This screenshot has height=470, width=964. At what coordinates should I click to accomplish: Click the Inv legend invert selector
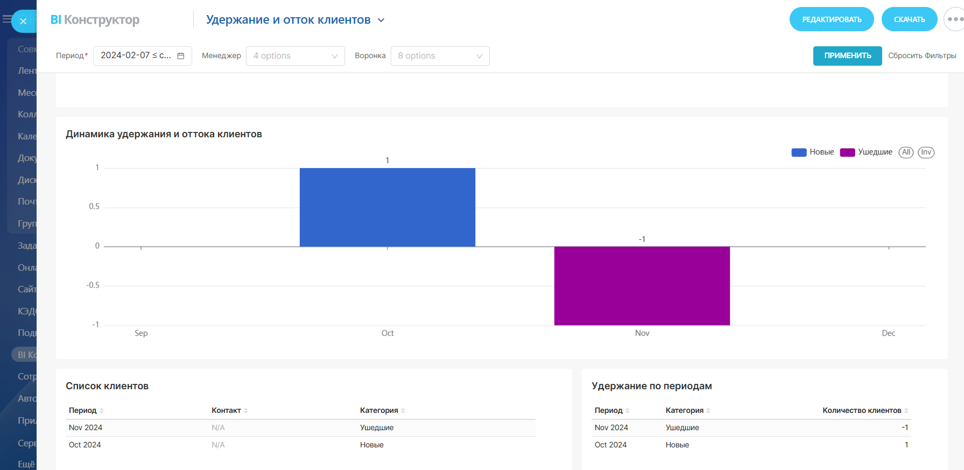(x=926, y=152)
